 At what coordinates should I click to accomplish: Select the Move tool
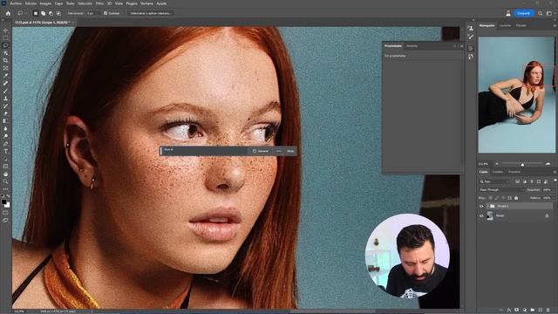(5, 31)
